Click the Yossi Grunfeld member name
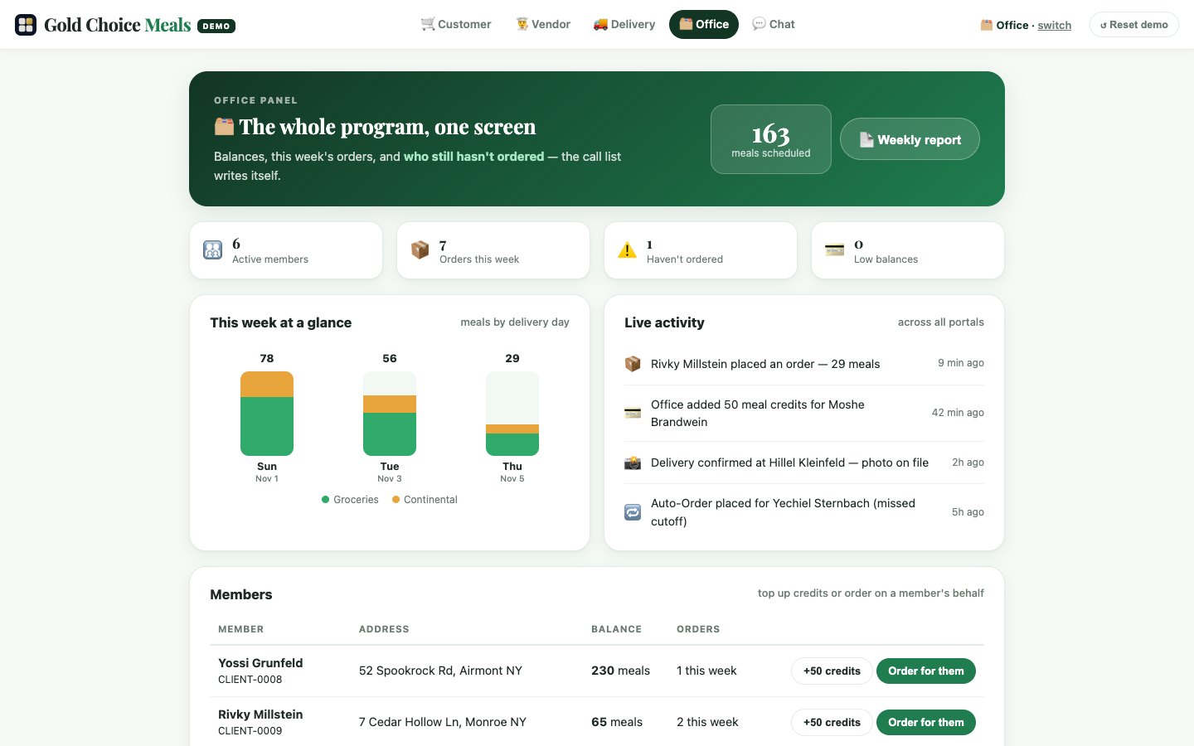The height and width of the screenshot is (746, 1194). pos(260,663)
